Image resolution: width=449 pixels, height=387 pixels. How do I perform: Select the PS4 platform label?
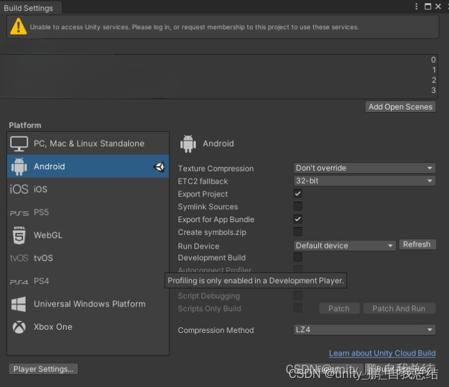point(41,281)
